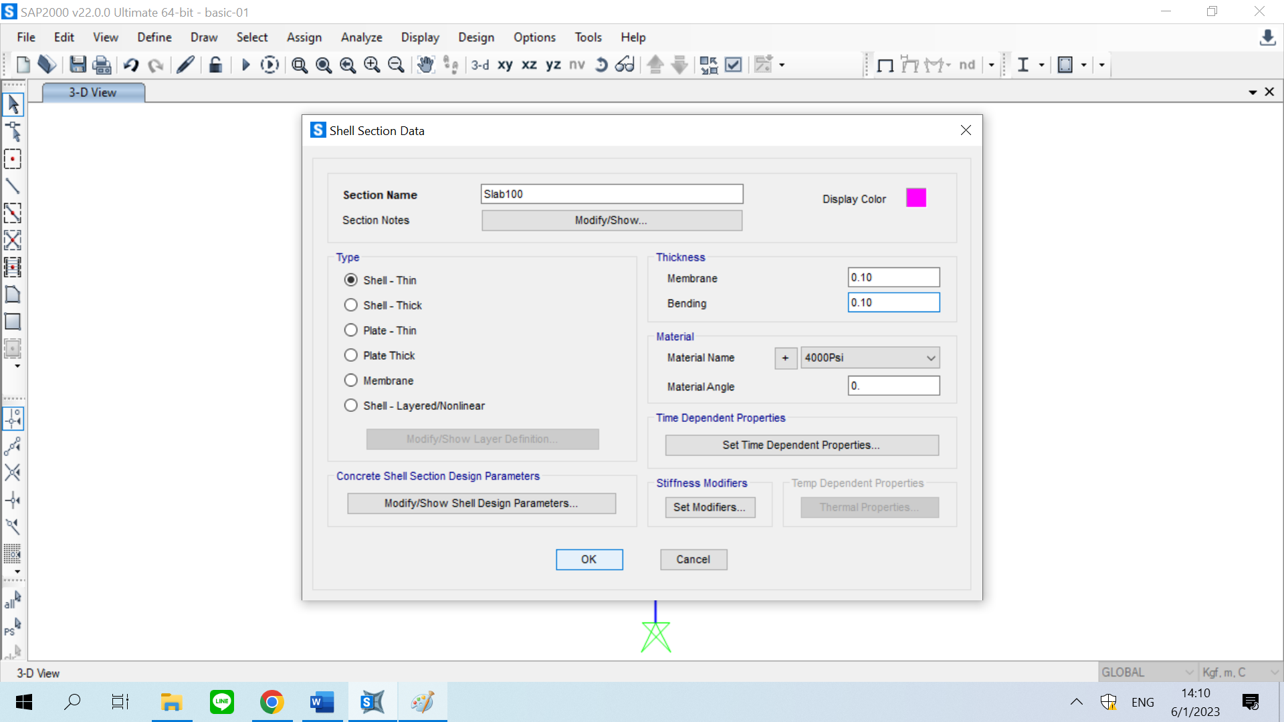The width and height of the screenshot is (1284, 722).
Task: Open the Define menu
Action: pos(154,37)
